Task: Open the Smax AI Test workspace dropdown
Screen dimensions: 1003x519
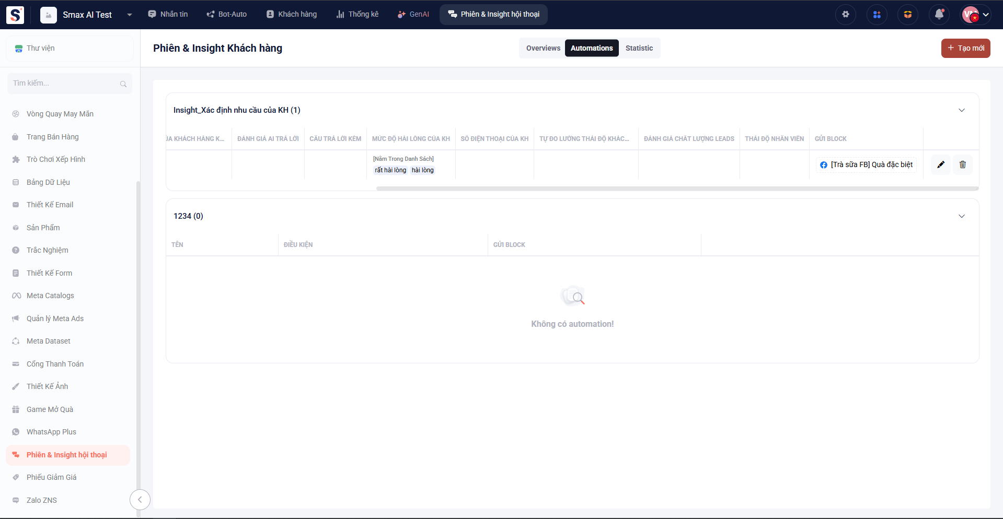Action: 129,15
